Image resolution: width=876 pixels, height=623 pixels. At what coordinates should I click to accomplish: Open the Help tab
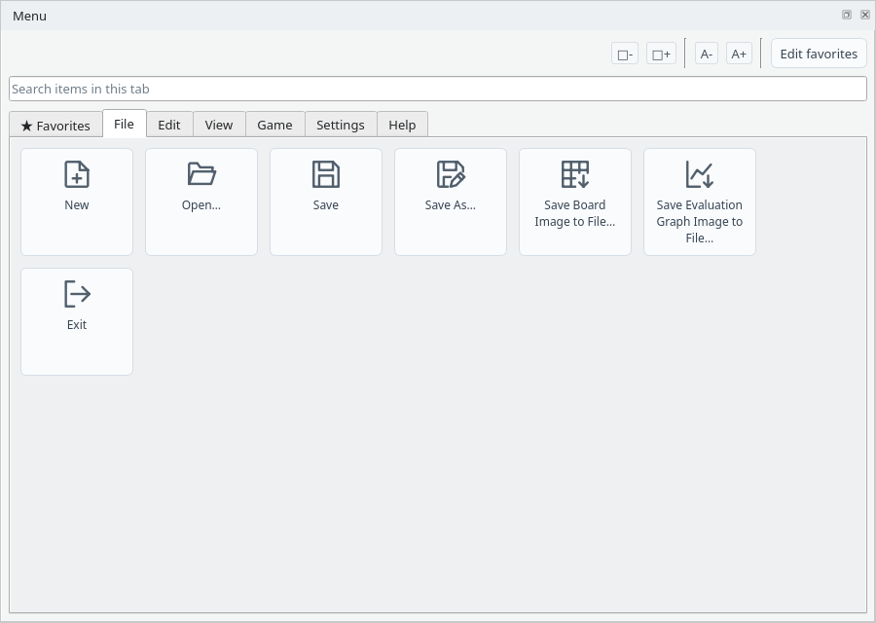(x=402, y=125)
